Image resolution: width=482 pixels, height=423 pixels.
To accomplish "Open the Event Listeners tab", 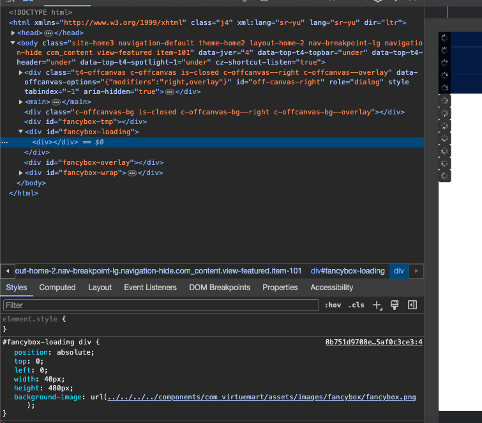I will pos(150,288).
